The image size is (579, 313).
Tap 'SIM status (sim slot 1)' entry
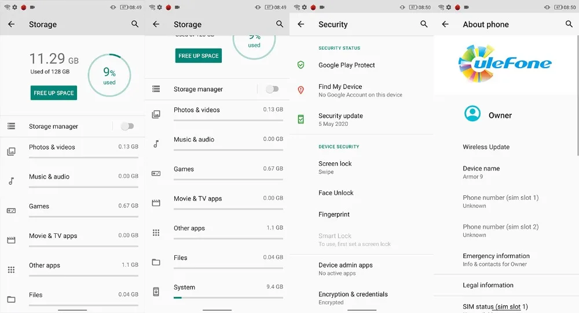click(506, 307)
